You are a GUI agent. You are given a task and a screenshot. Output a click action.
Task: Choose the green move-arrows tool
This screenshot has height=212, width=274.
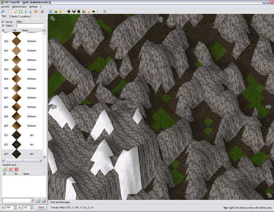coord(21,11)
